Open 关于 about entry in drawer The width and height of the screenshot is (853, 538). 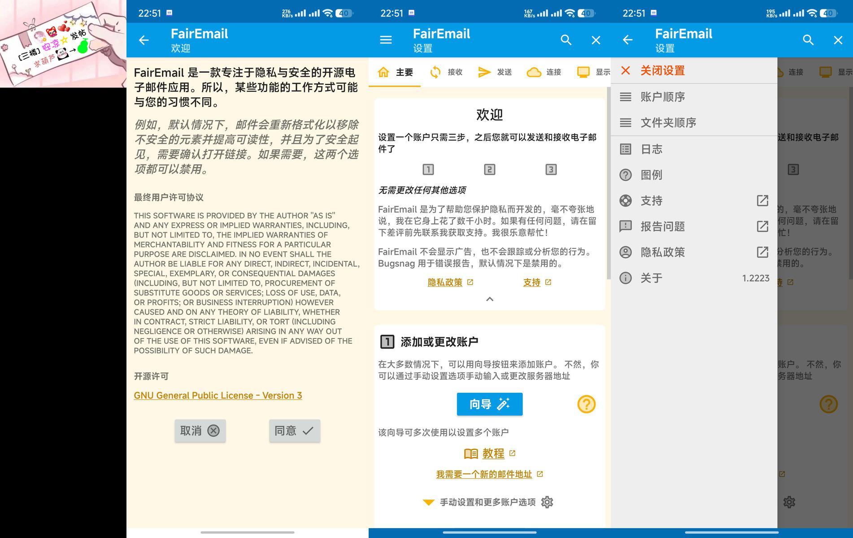click(694, 278)
